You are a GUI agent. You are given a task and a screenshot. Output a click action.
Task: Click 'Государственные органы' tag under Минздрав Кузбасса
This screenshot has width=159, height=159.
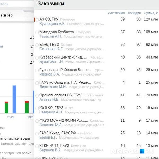pyautogui.click(x=83, y=36)
